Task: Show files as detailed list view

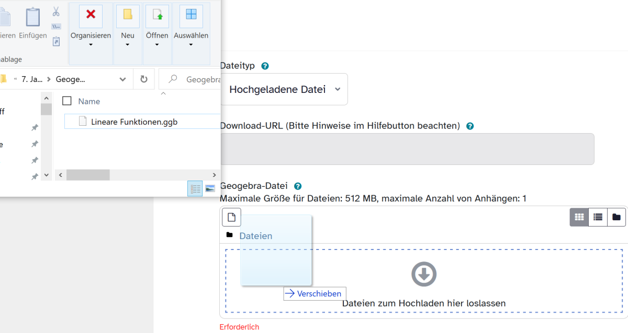Action: tap(598, 217)
